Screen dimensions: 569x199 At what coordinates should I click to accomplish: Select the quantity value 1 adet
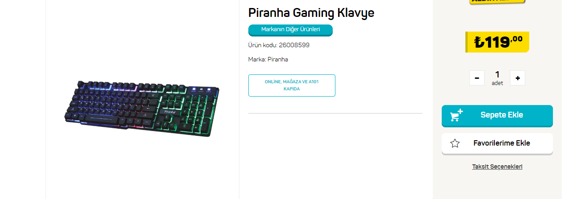pos(497,77)
